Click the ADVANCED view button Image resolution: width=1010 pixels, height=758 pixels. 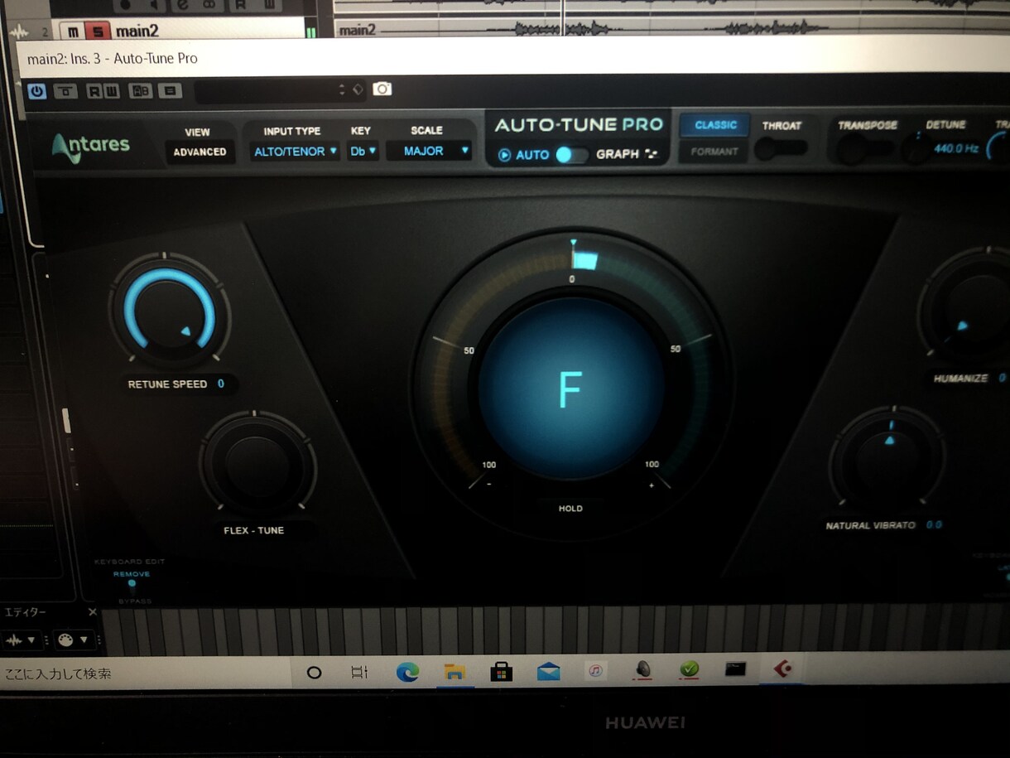pos(200,152)
